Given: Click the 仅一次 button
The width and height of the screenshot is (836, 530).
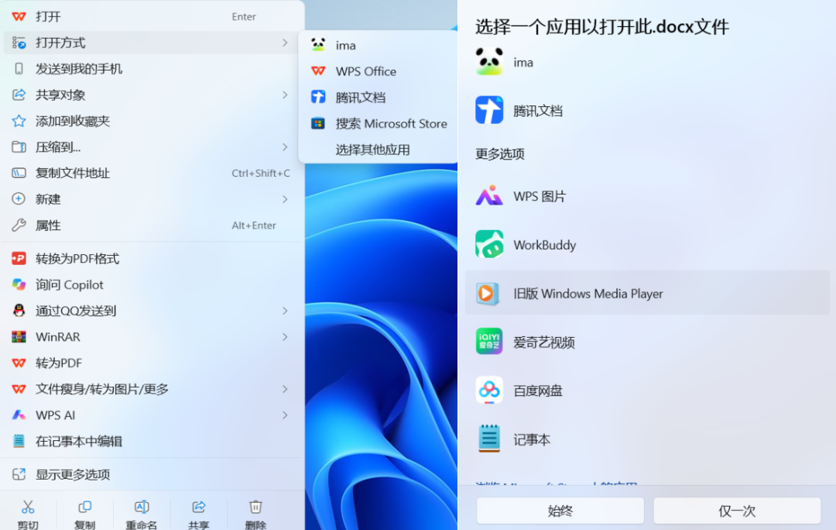Looking at the screenshot, I should click(737, 511).
